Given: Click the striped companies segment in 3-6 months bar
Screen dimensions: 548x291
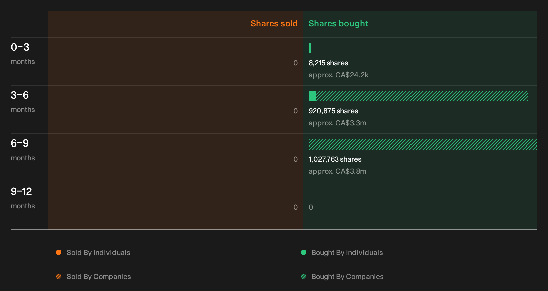Looking at the screenshot, I should [422, 96].
